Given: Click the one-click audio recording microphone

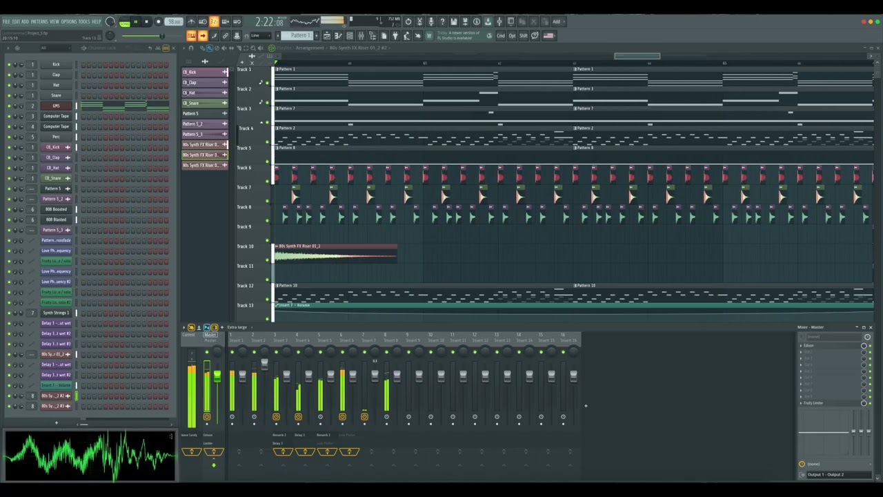Looking at the screenshot, I should point(431,21).
